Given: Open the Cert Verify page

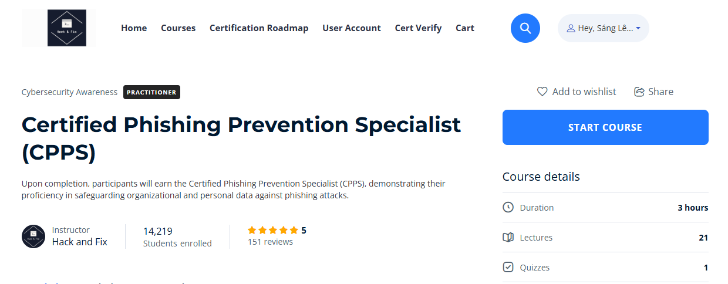Looking at the screenshot, I should (418, 28).
